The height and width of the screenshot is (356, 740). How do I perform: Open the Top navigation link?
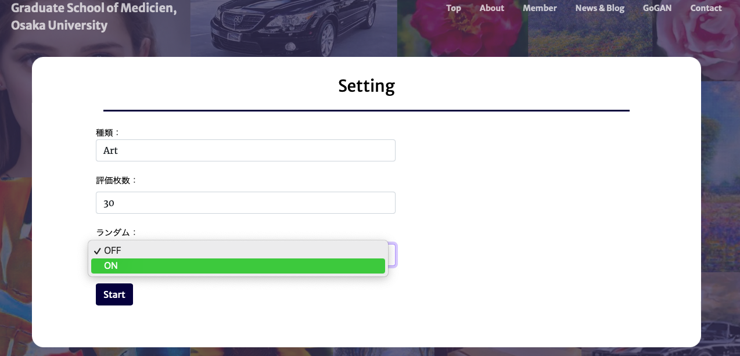click(454, 8)
